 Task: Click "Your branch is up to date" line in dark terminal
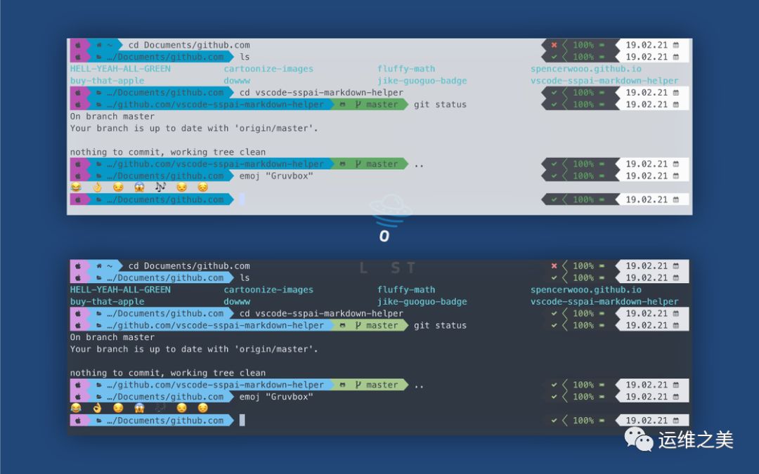pos(194,349)
